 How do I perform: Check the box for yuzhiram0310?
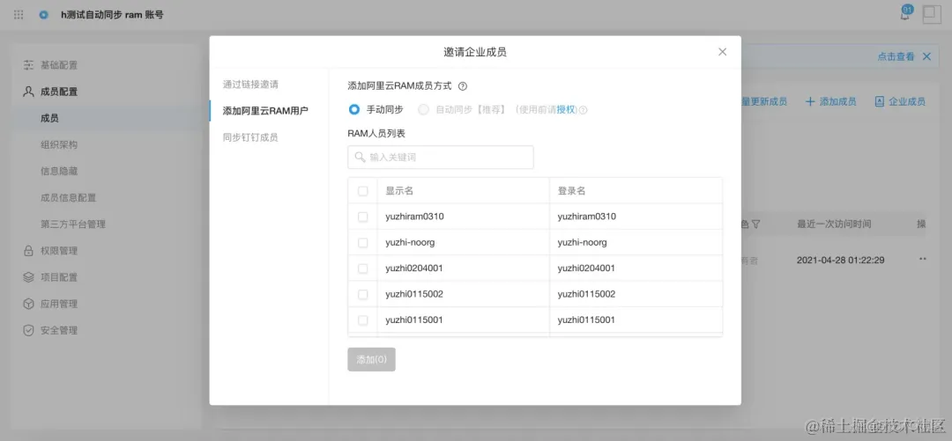(362, 217)
